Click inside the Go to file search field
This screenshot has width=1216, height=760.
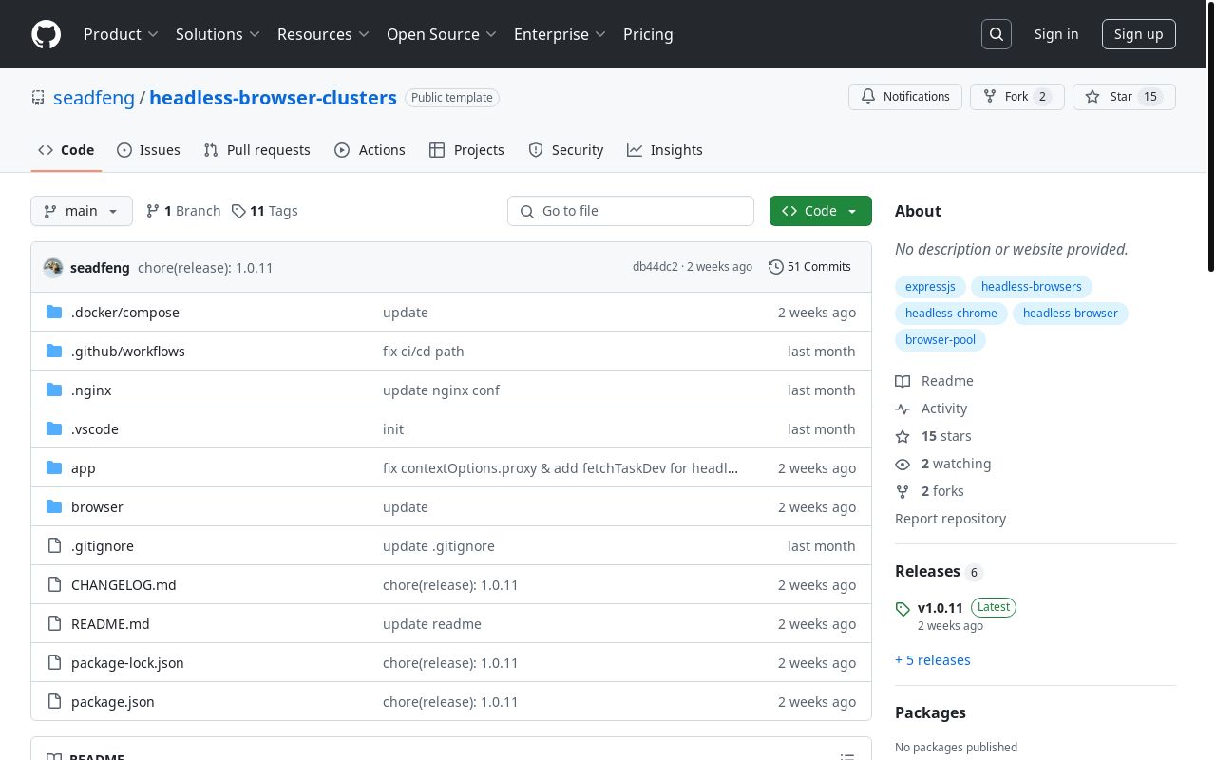[x=631, y=211]
